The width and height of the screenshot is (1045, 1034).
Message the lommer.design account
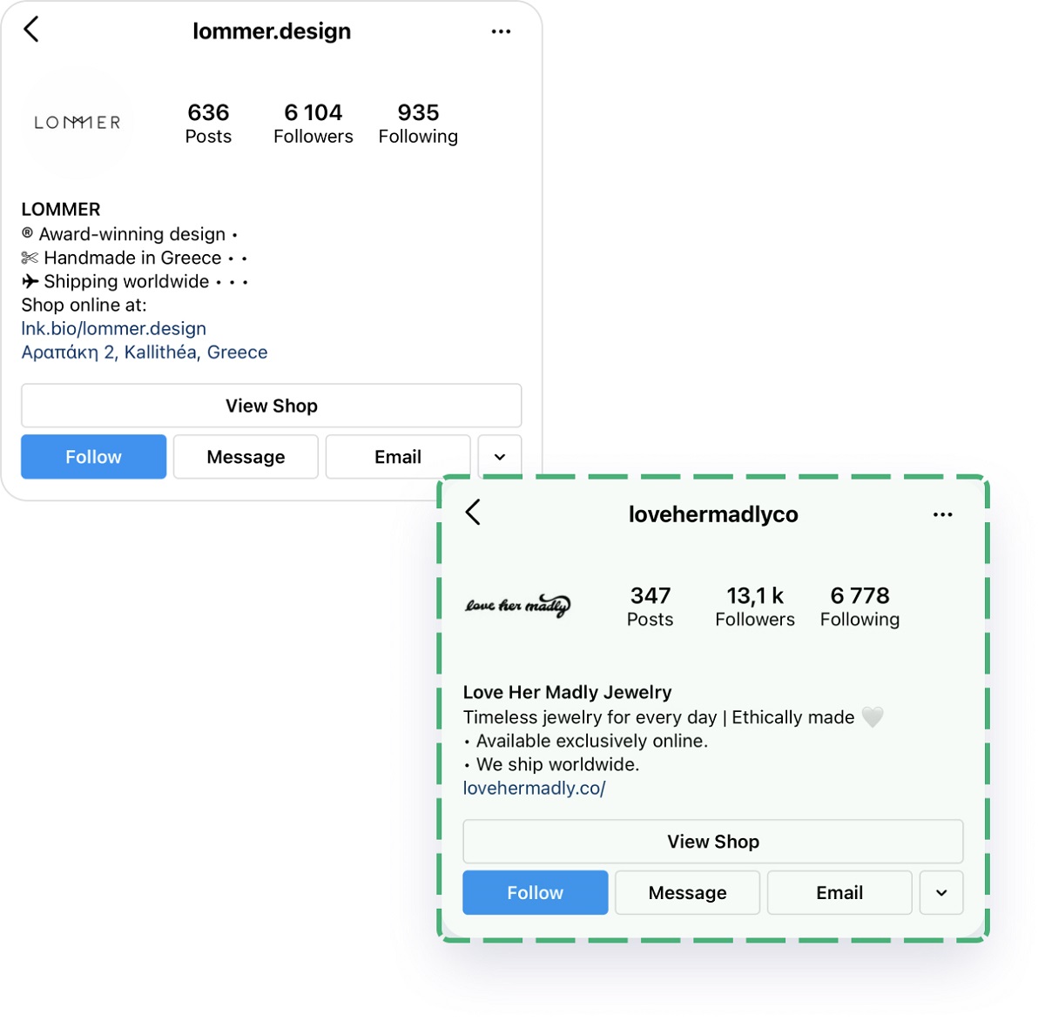246,457
